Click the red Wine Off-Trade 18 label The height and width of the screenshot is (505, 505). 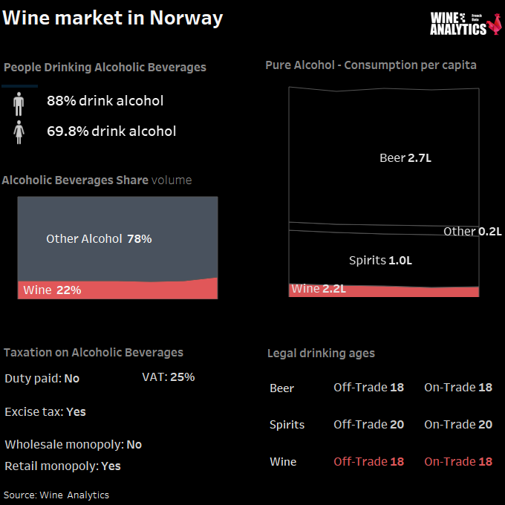coord(369,461)
